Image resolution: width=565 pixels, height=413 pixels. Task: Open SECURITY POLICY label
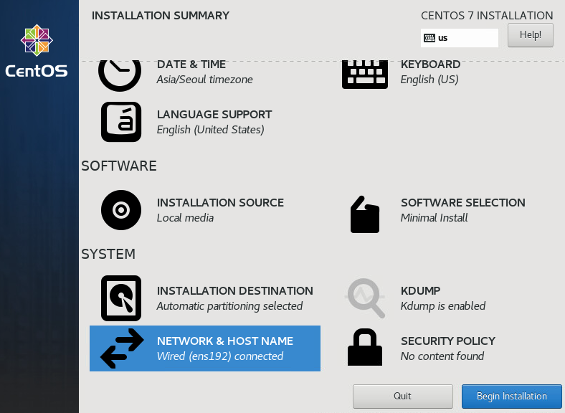click(x=448, y=341)
